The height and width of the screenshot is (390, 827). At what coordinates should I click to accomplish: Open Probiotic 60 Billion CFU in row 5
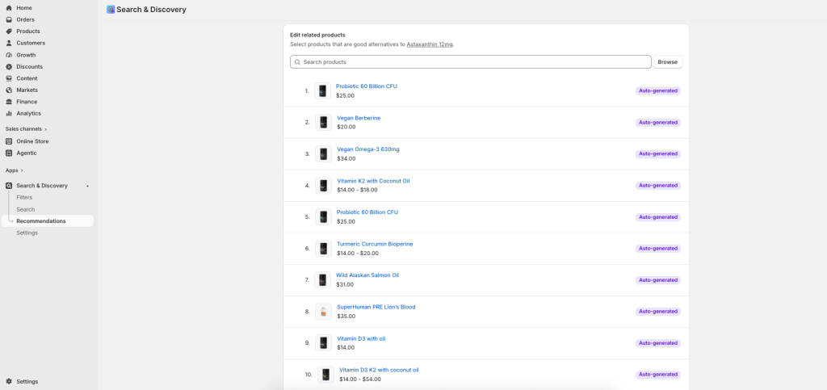367,212
